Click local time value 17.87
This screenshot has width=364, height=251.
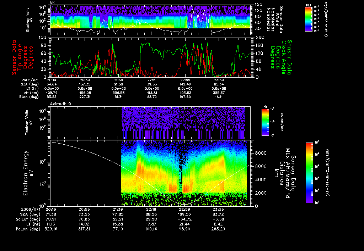click(151, 224)
